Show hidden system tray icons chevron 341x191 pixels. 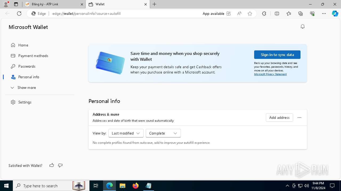coord(287,186)
